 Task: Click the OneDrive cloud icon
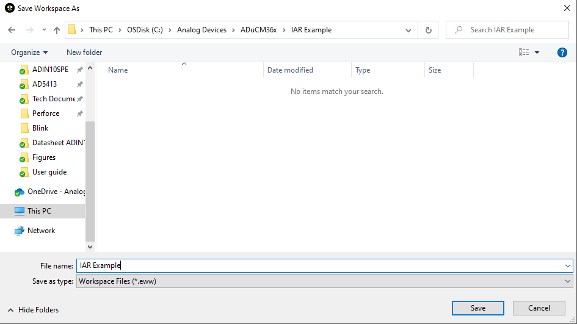pos(19,192)
